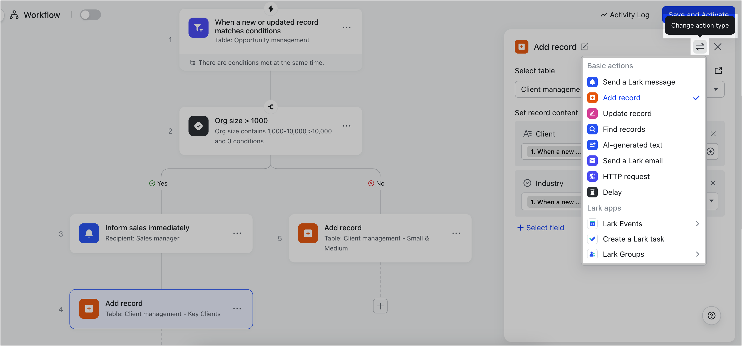Click the Change action type swap icon
This screenshot has height=346, width=742.
(x=700, y=47)
